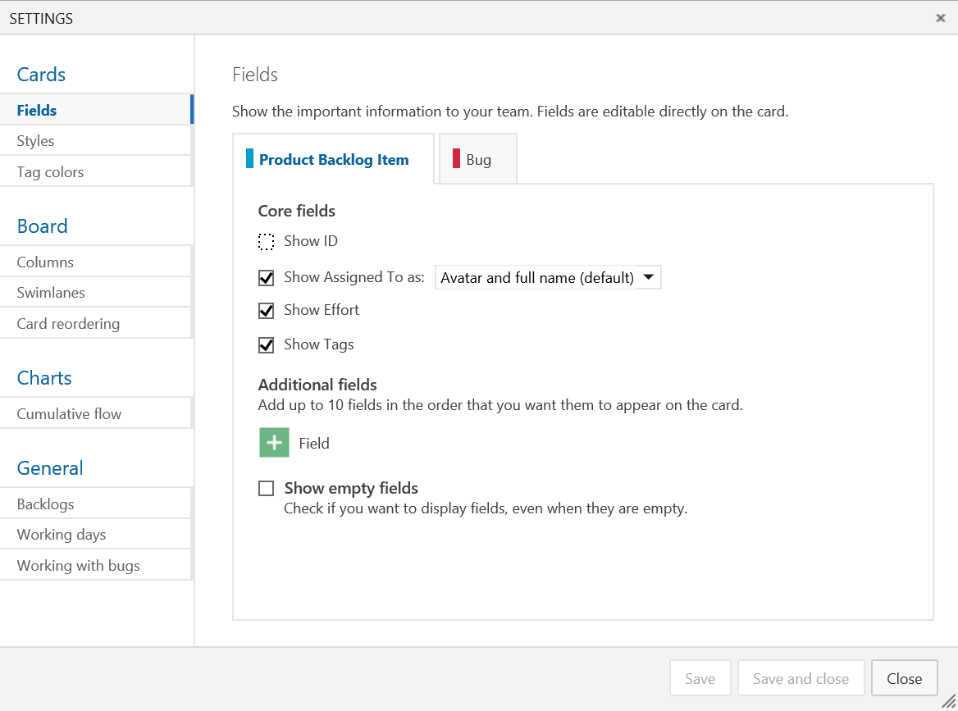Enable the Show ID checkbox
The height and width of the screenshot is (711, 958).
coord(266,241)
